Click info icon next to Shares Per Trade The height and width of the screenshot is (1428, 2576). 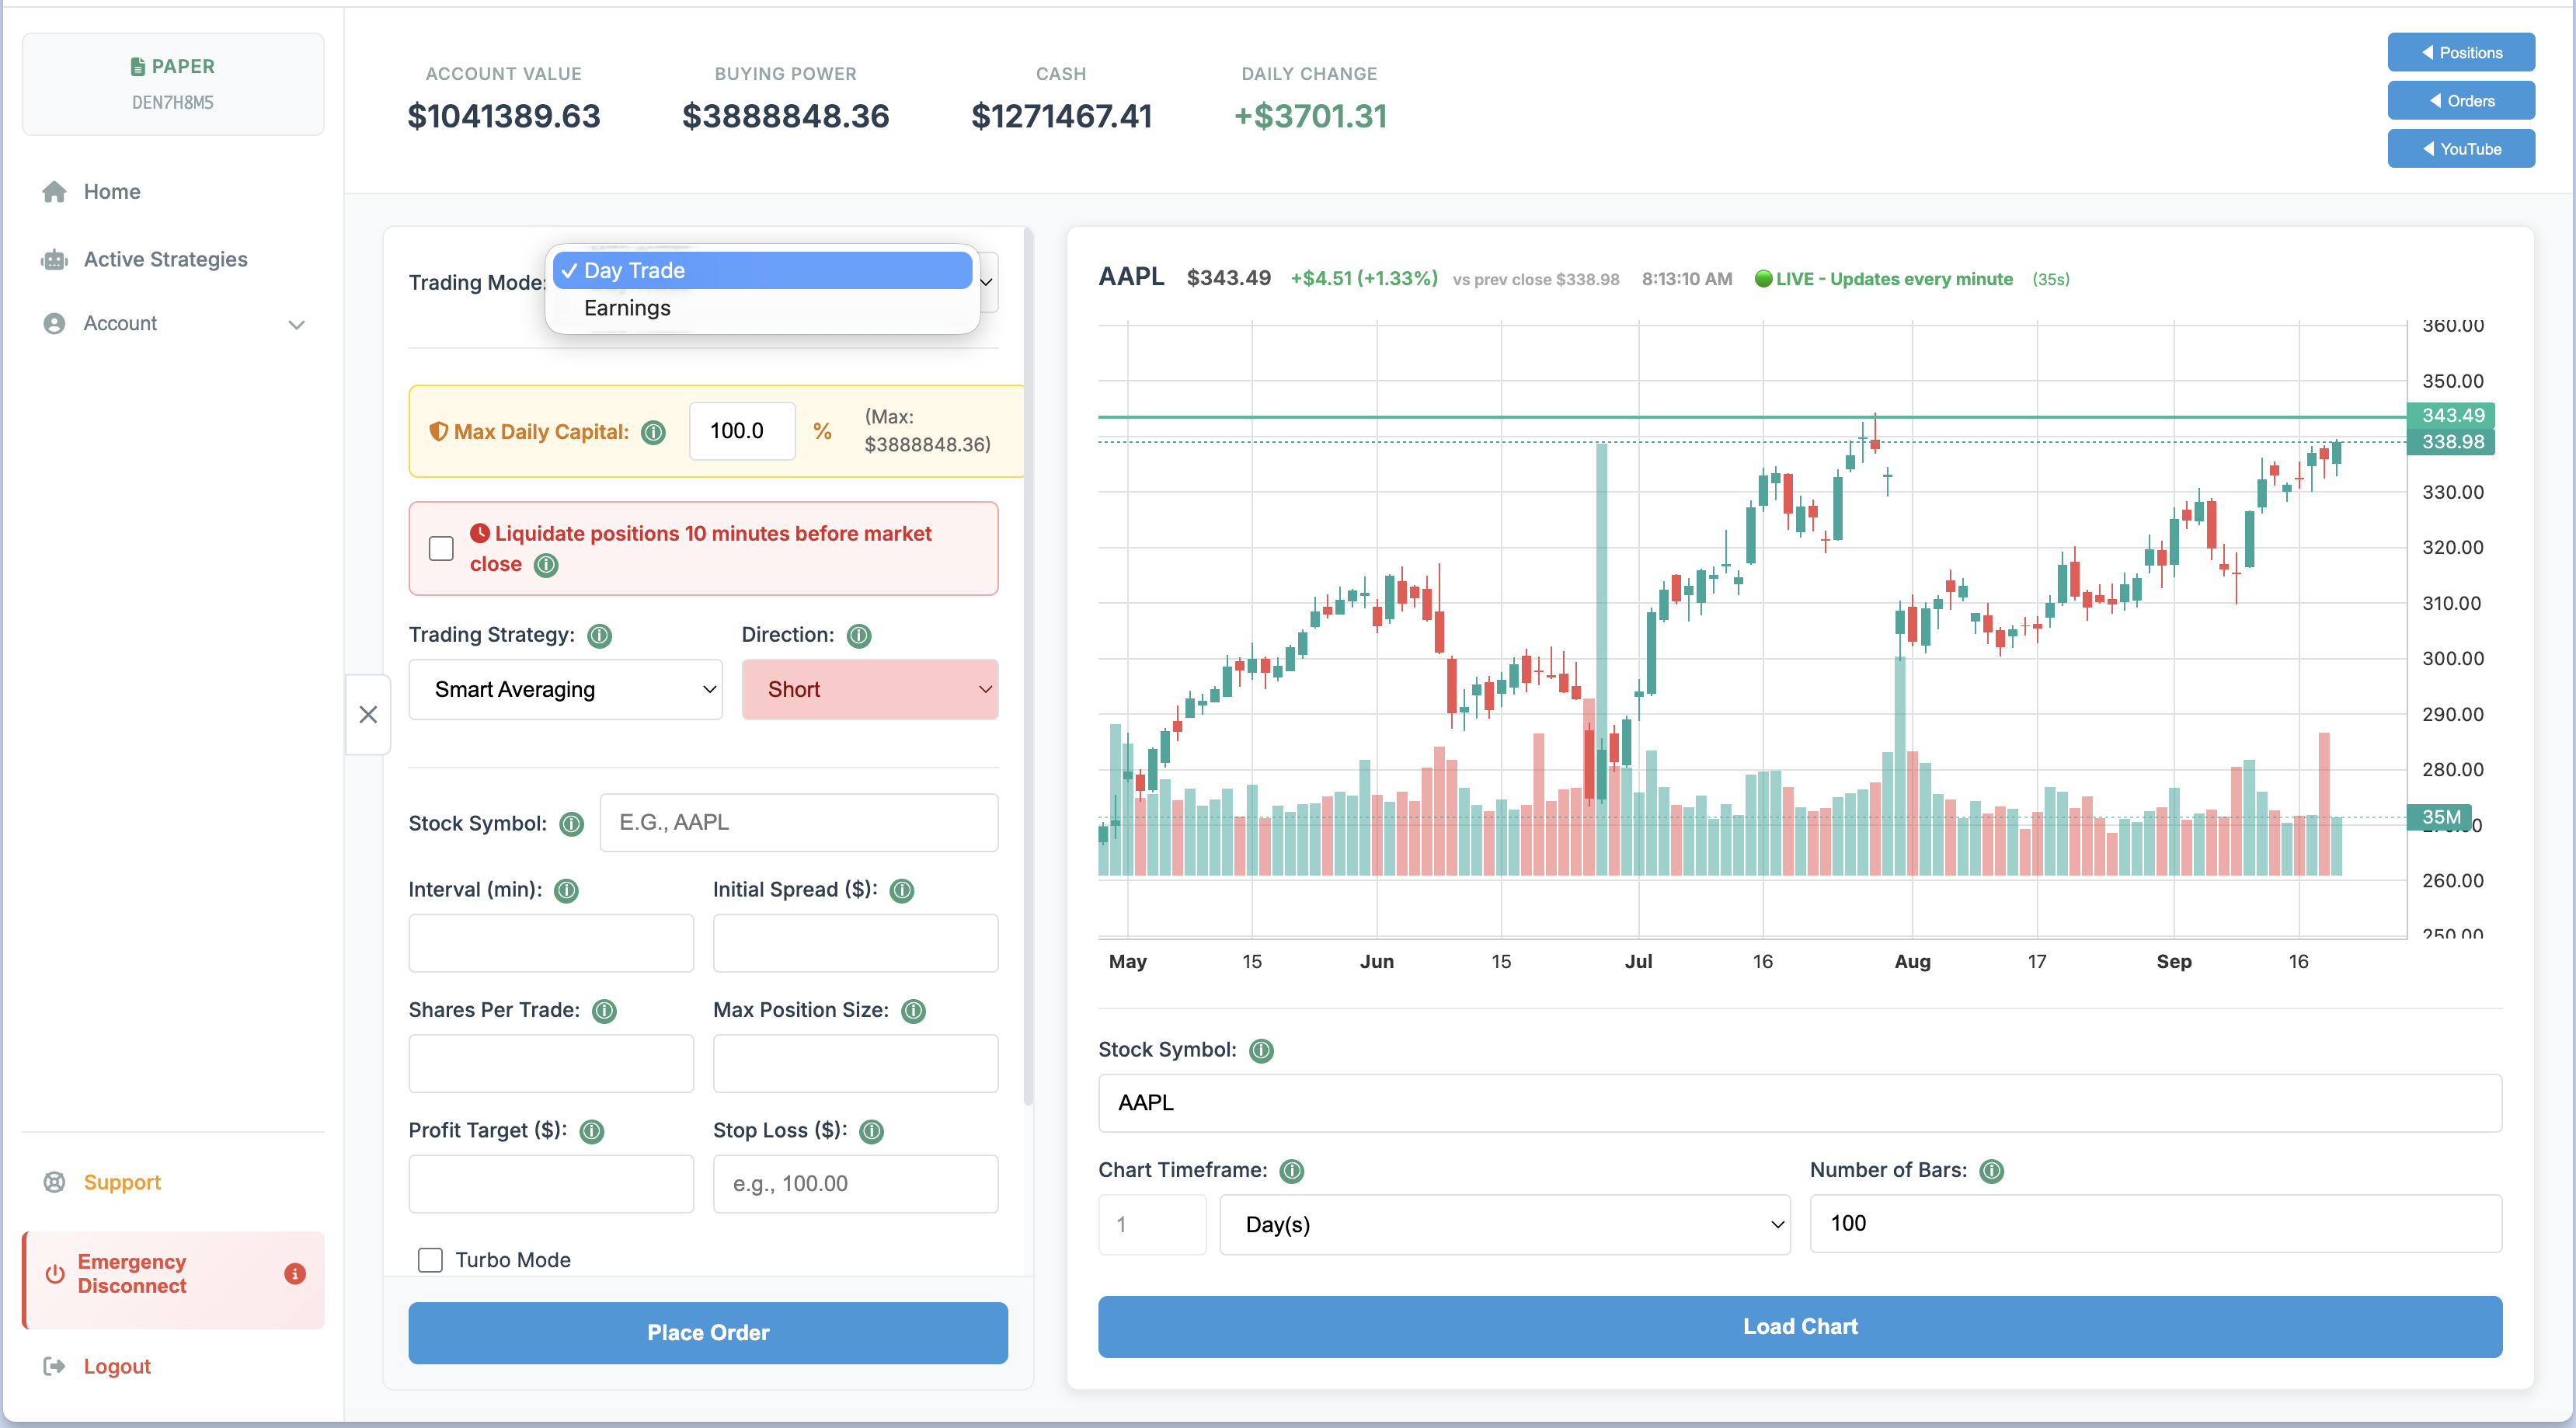click(x=604, y=1011)
